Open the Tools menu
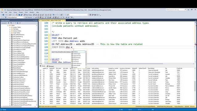 coord(26,12)
